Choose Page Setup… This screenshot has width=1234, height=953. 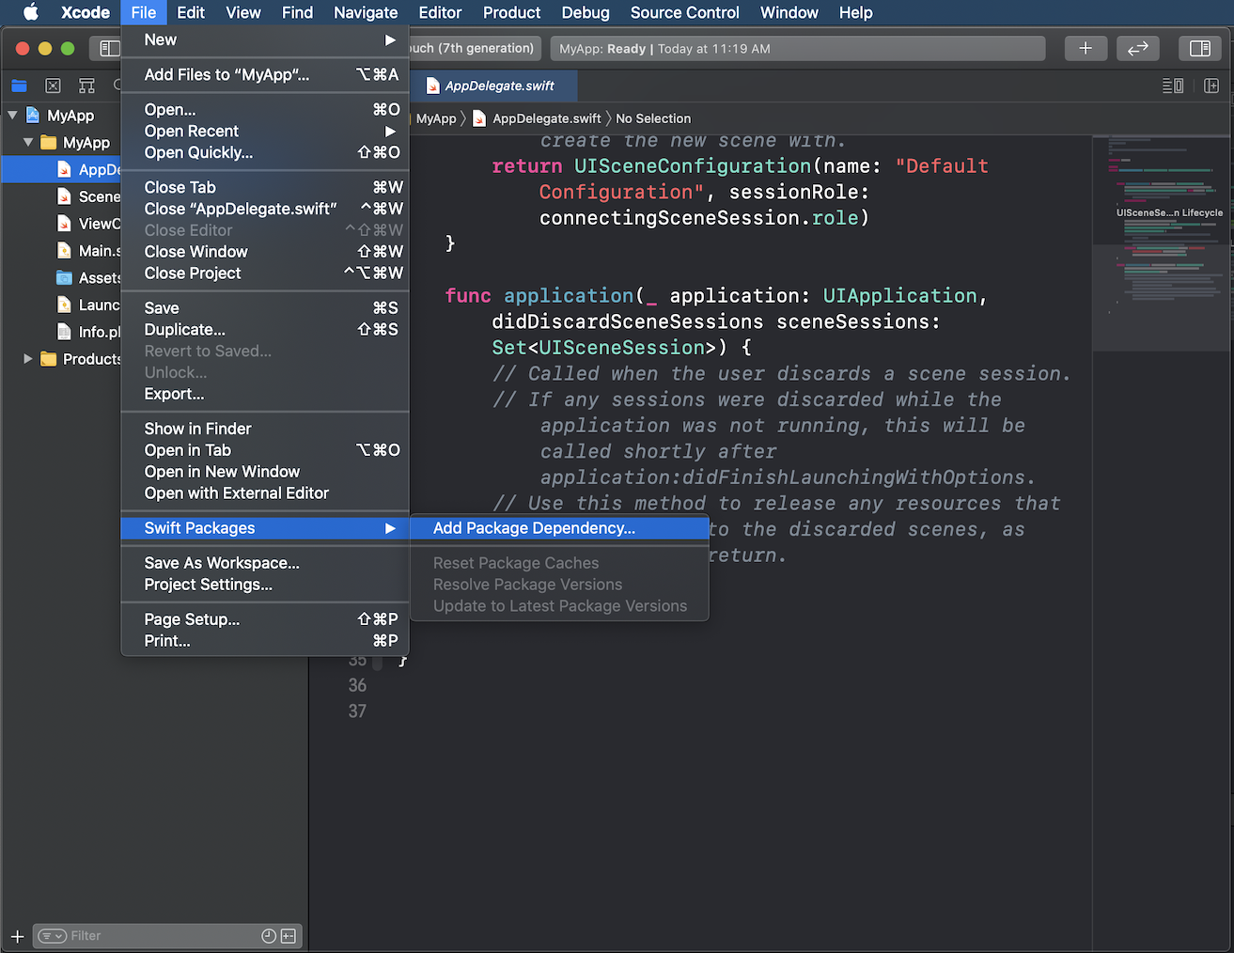pyautogui.click(x=265, y=619)
